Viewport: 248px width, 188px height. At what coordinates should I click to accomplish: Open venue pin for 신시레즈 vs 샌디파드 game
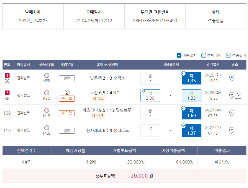232,131
